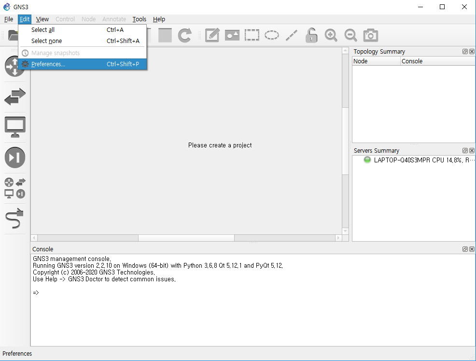
Task: Click the Node column header
Action: (376, 61)
